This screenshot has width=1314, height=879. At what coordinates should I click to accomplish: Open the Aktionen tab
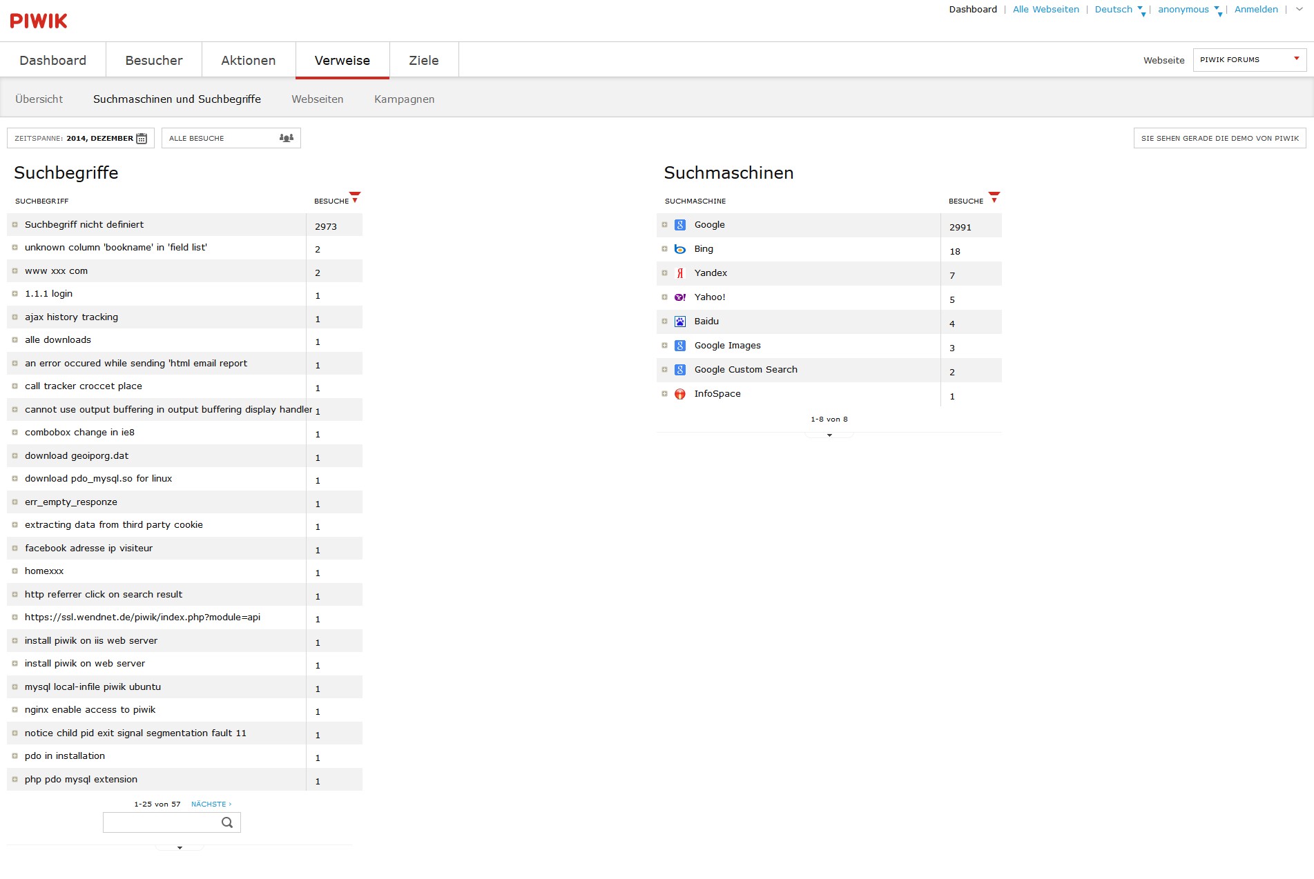[x=249, y=61]
